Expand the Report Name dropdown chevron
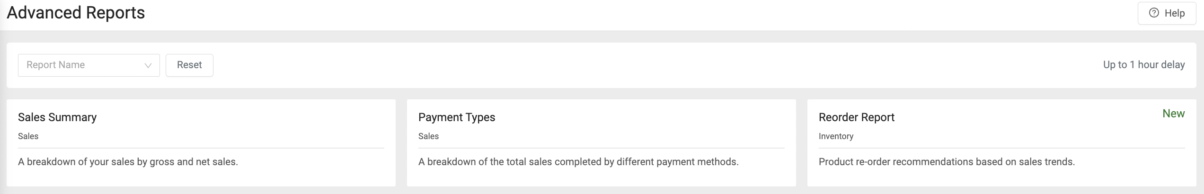This screenshot has width=1204, height=194. tap(148, 65)
